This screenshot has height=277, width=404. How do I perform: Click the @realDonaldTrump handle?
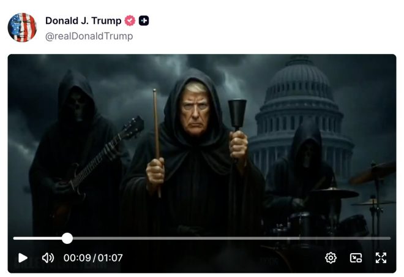tap(89, 36)
